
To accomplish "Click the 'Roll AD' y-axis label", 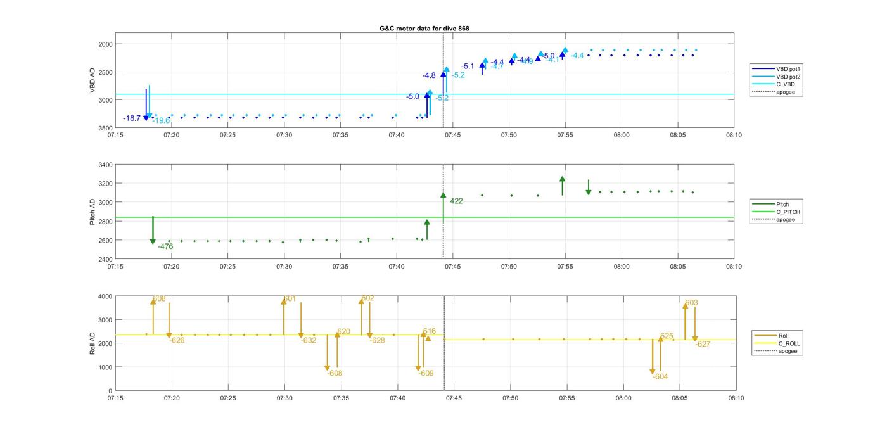I will (x=93, y=343).
